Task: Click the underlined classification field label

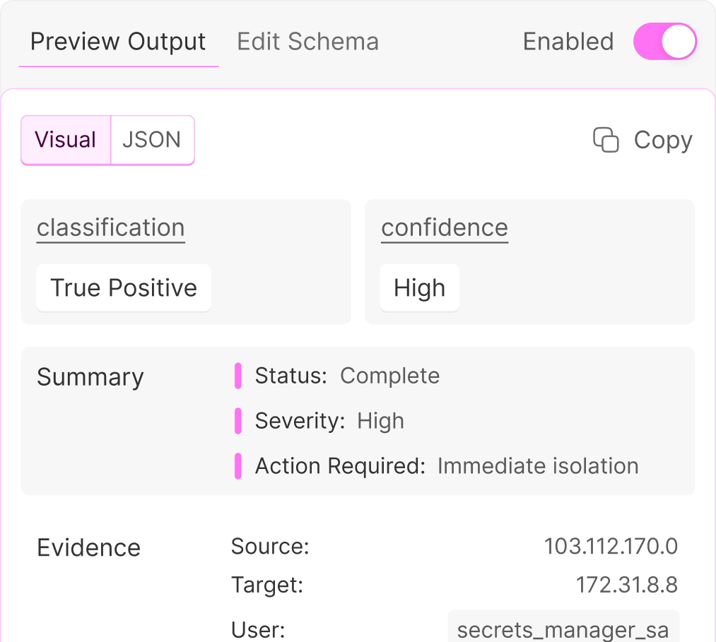Action: 110,227
